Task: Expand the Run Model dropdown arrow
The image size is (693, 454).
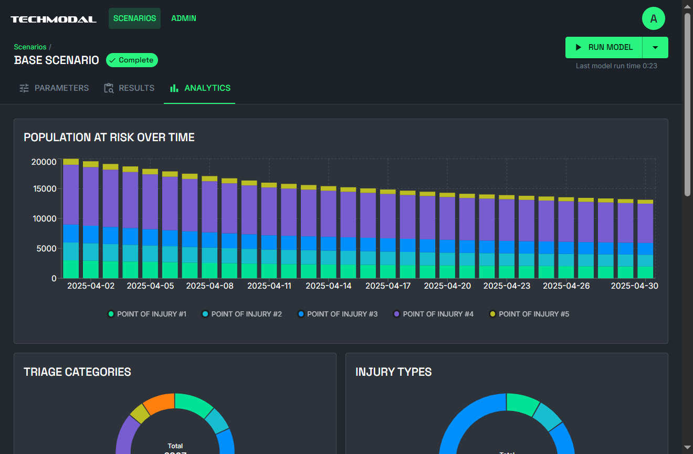Action: pyautogui.click(x=655, y=47)
